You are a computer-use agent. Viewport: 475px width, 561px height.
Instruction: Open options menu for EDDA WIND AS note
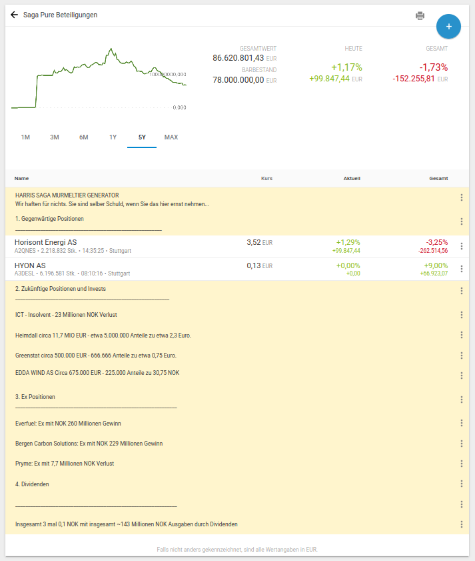tap(462, 376)
